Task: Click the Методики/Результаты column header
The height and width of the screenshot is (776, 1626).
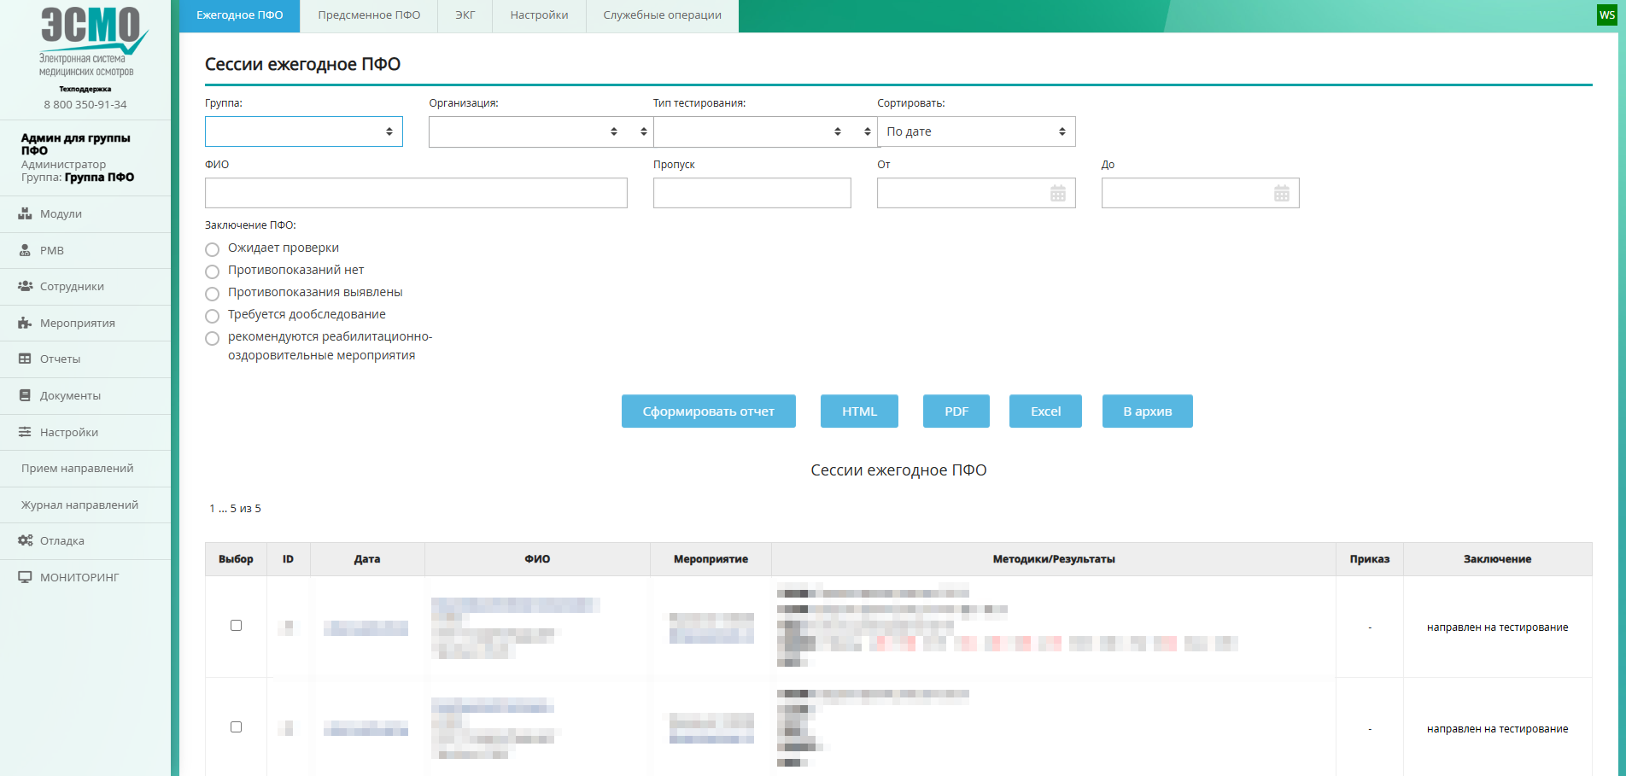Action: click(x=1054, y=559)
